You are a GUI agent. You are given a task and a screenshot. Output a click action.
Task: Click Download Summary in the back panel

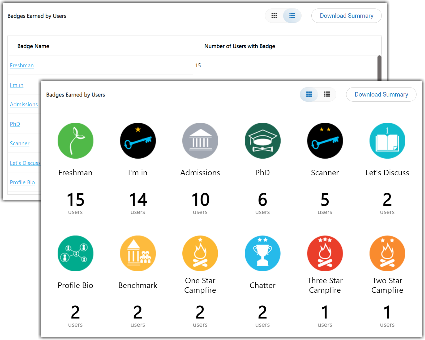coord(346,16)
